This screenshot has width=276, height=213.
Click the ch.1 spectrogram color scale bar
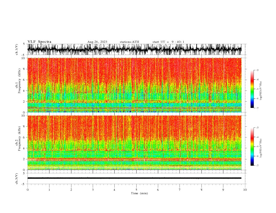252,89
